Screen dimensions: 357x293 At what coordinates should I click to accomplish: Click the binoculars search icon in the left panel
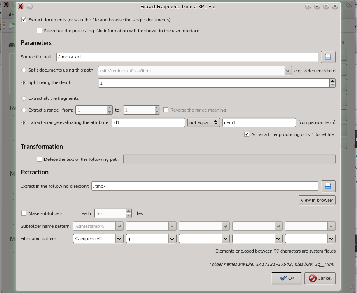pos(12,45)
